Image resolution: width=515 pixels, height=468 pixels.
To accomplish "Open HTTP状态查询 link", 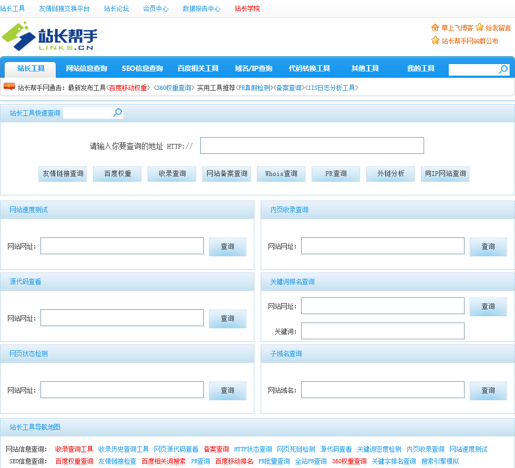I will [x=253, y=449].
